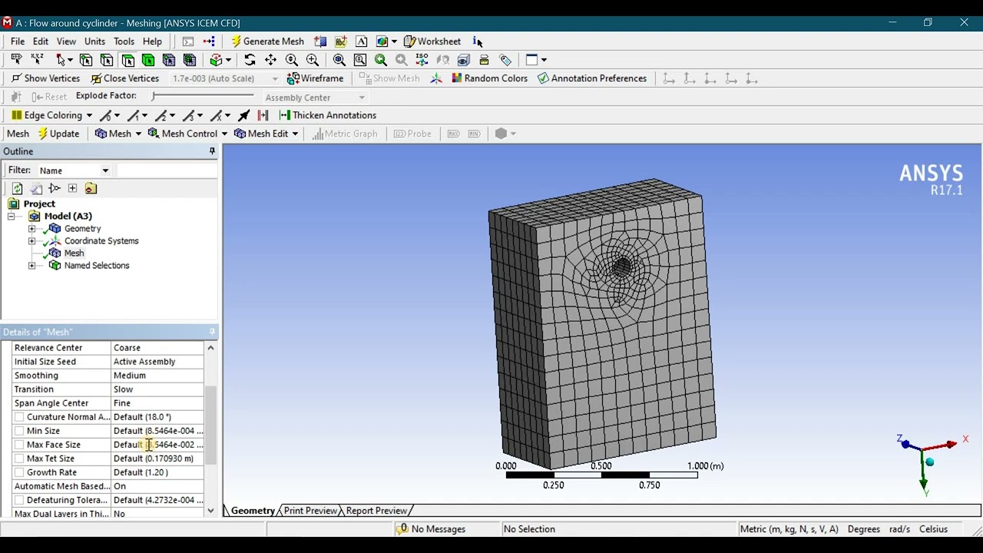Open the File menu

[18, 41]
